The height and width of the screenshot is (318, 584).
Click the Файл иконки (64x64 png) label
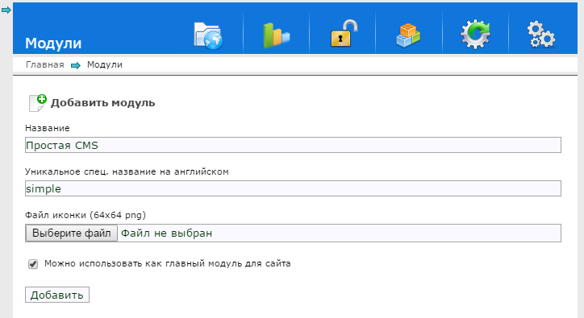[x=86, y=215]
